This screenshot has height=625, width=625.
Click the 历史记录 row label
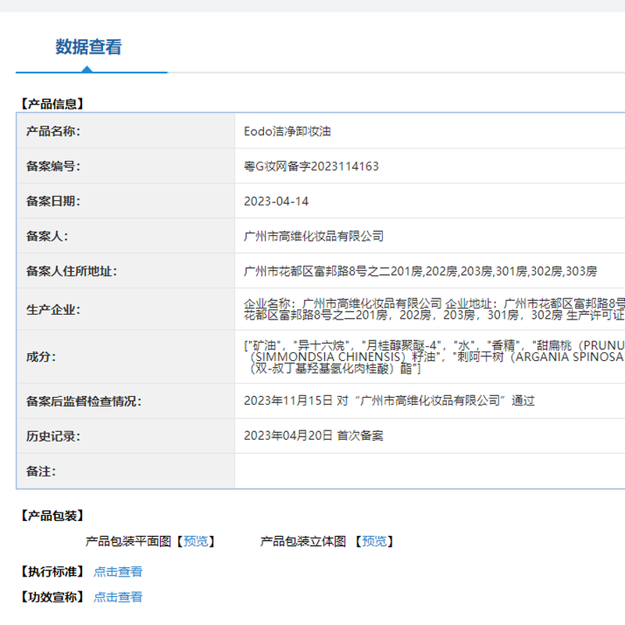pos(53,436)
